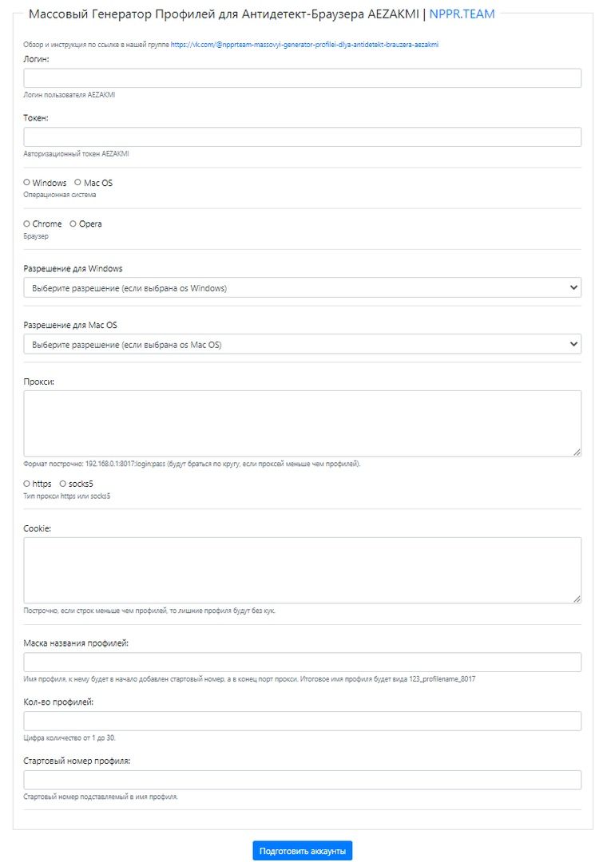Open the vk.com instruction link
Image resolution: width=599 pixels, height=862 pixels.
[304, 45]
